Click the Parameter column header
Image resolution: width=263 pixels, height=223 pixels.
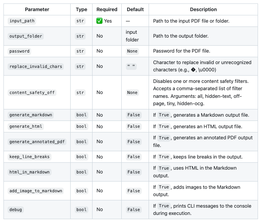(37, 10)
